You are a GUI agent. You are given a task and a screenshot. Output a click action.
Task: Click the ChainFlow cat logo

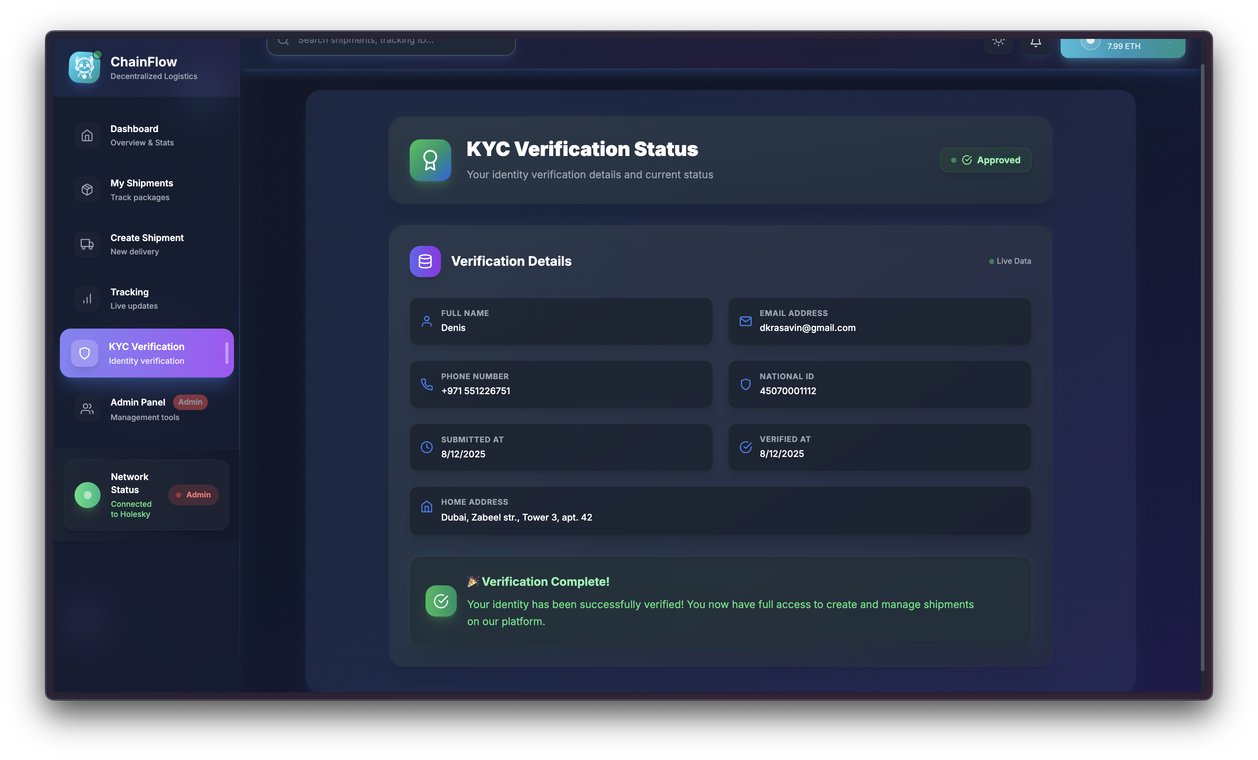click(x=84, y=67)
